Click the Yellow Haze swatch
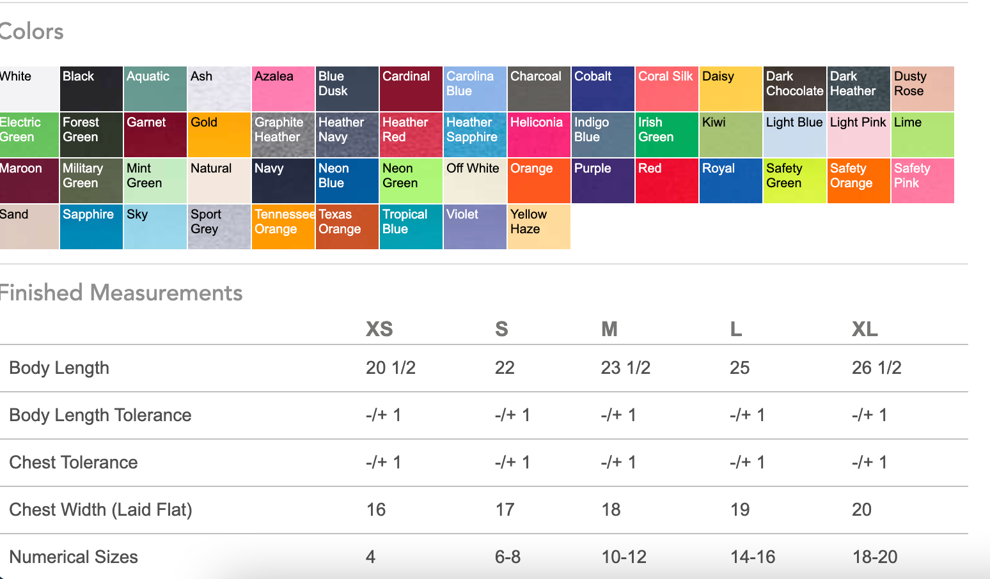The image size is (990, 579). (539, 227)
